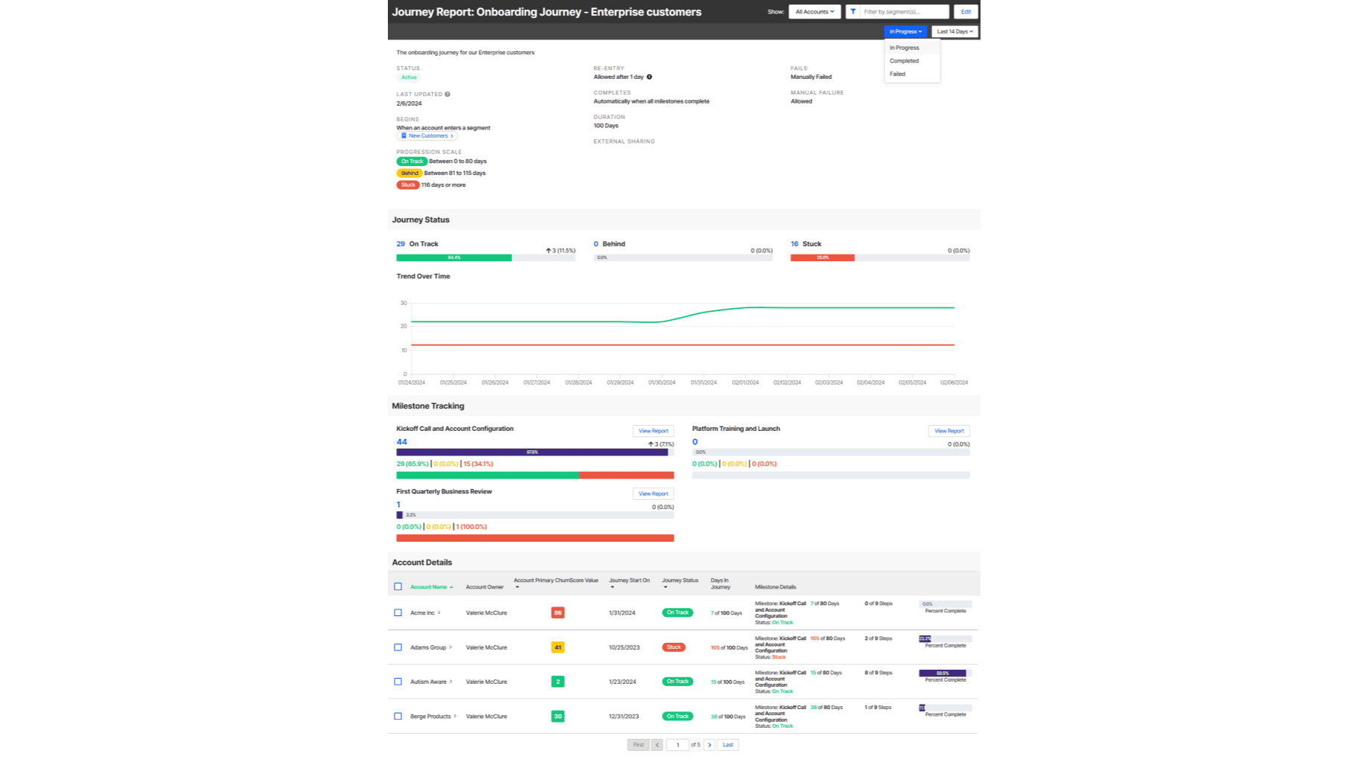Toggle the select-all accounts header checkbox
This screenshot has height=762, width=1355.
coord(398,586)
